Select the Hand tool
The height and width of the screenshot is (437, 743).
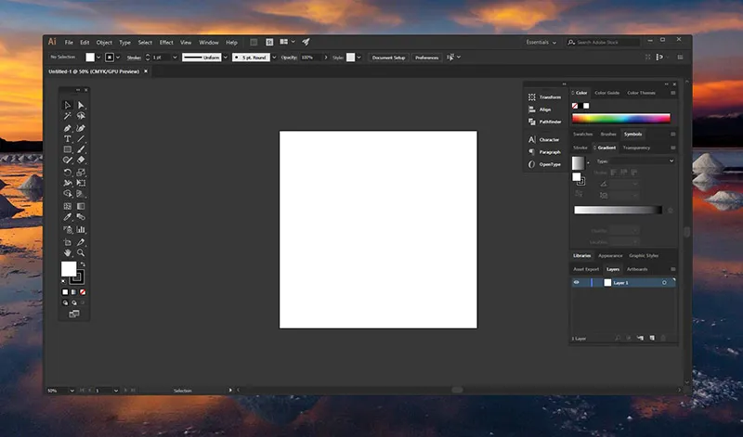[68, 252]
